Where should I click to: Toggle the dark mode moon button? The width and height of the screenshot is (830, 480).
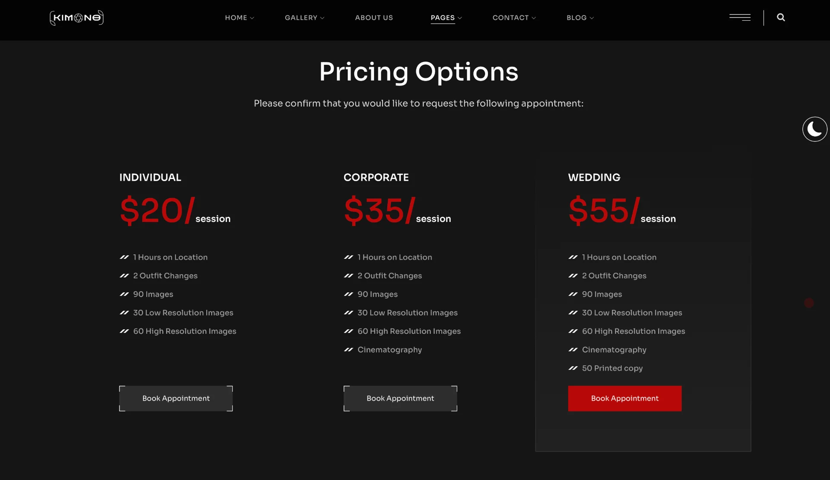pos(814,129)
